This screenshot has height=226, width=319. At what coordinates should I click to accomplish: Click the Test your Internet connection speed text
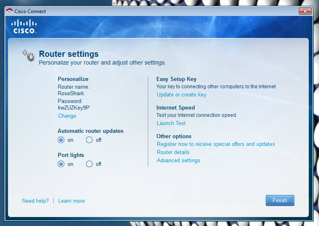196,115
